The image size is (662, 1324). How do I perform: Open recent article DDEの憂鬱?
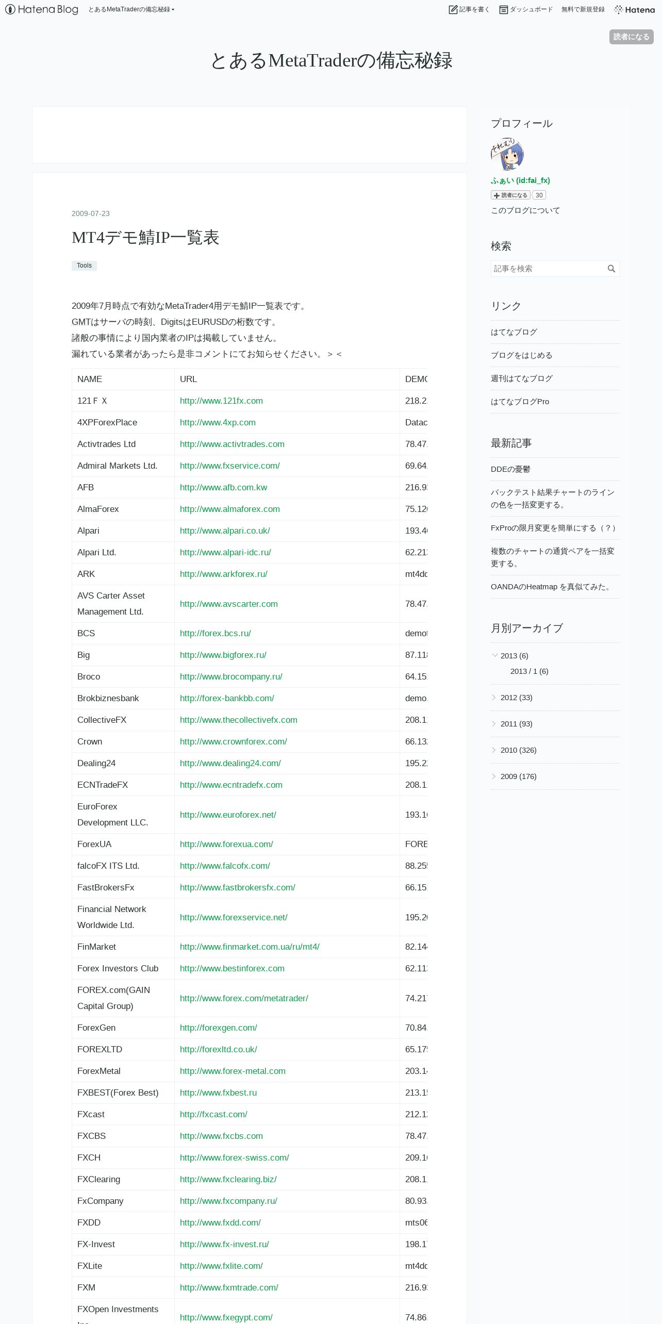[510, 469]
